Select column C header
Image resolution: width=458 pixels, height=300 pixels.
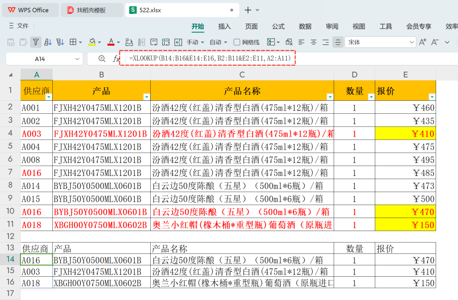coord(242,75)
